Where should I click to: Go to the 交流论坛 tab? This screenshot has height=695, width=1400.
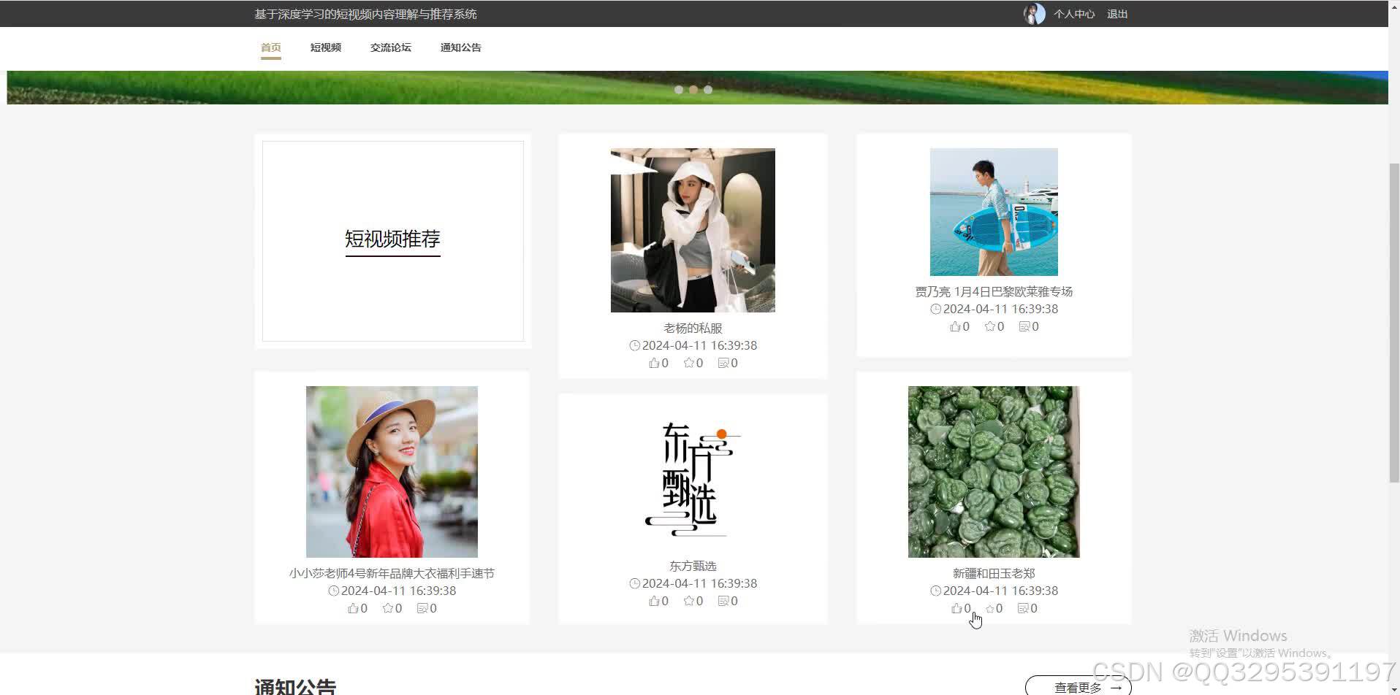click(391, 47)
